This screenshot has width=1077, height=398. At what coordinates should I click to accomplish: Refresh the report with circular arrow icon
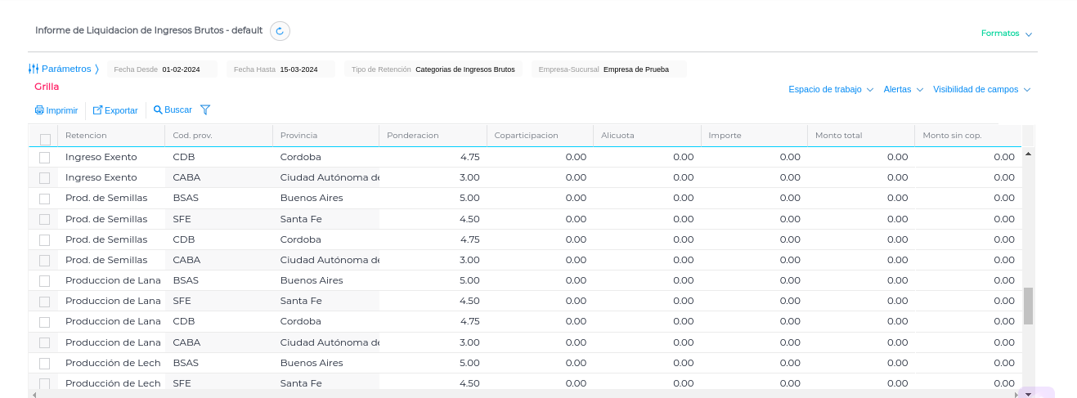coord(280,31)
